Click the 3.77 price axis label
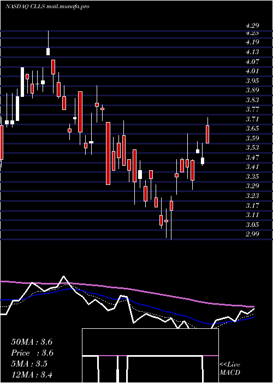The height and width of the screenshot is (383, 273). point(252,109)
